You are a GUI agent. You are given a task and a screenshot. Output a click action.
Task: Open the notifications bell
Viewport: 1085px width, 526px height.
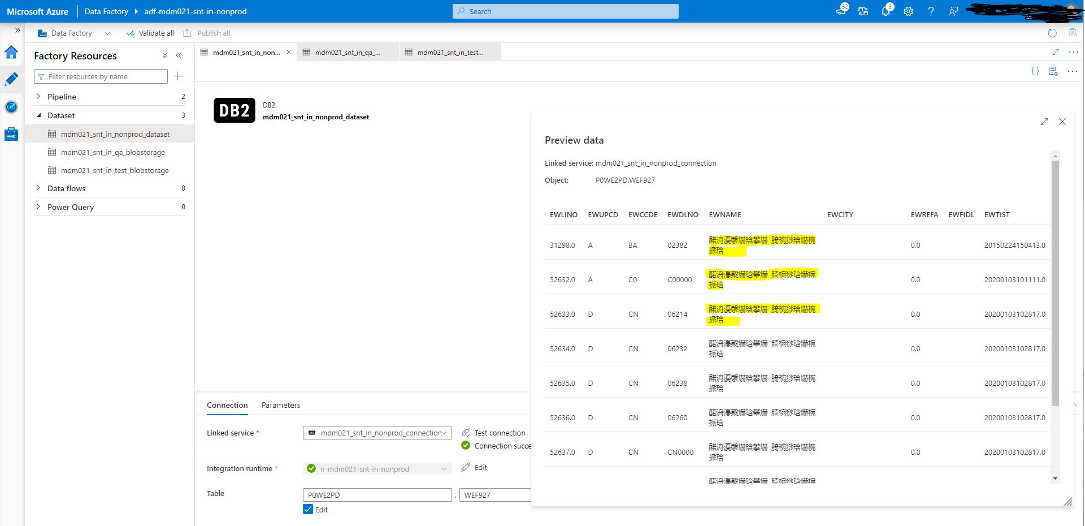point(886,11)
